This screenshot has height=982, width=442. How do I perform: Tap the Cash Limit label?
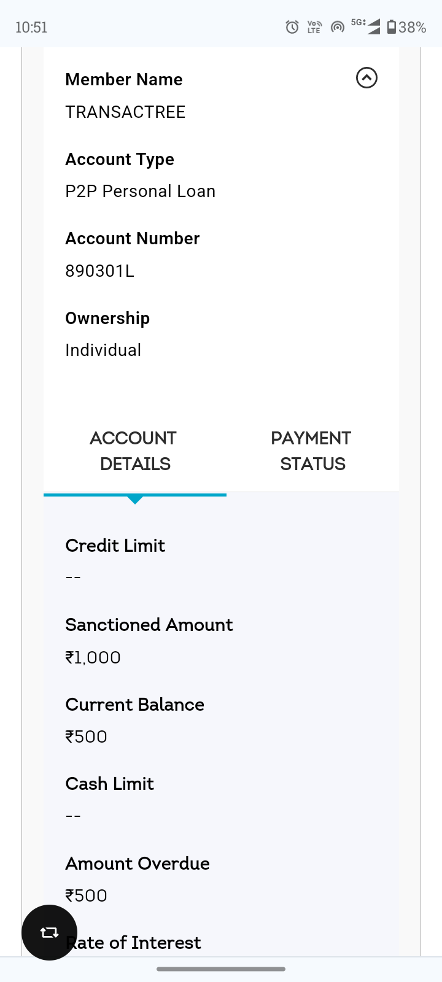point(110,784)
